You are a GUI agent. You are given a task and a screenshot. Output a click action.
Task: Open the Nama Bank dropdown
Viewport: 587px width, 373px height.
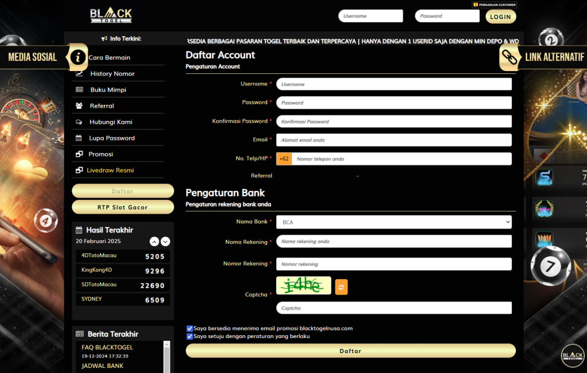(394, 222)
